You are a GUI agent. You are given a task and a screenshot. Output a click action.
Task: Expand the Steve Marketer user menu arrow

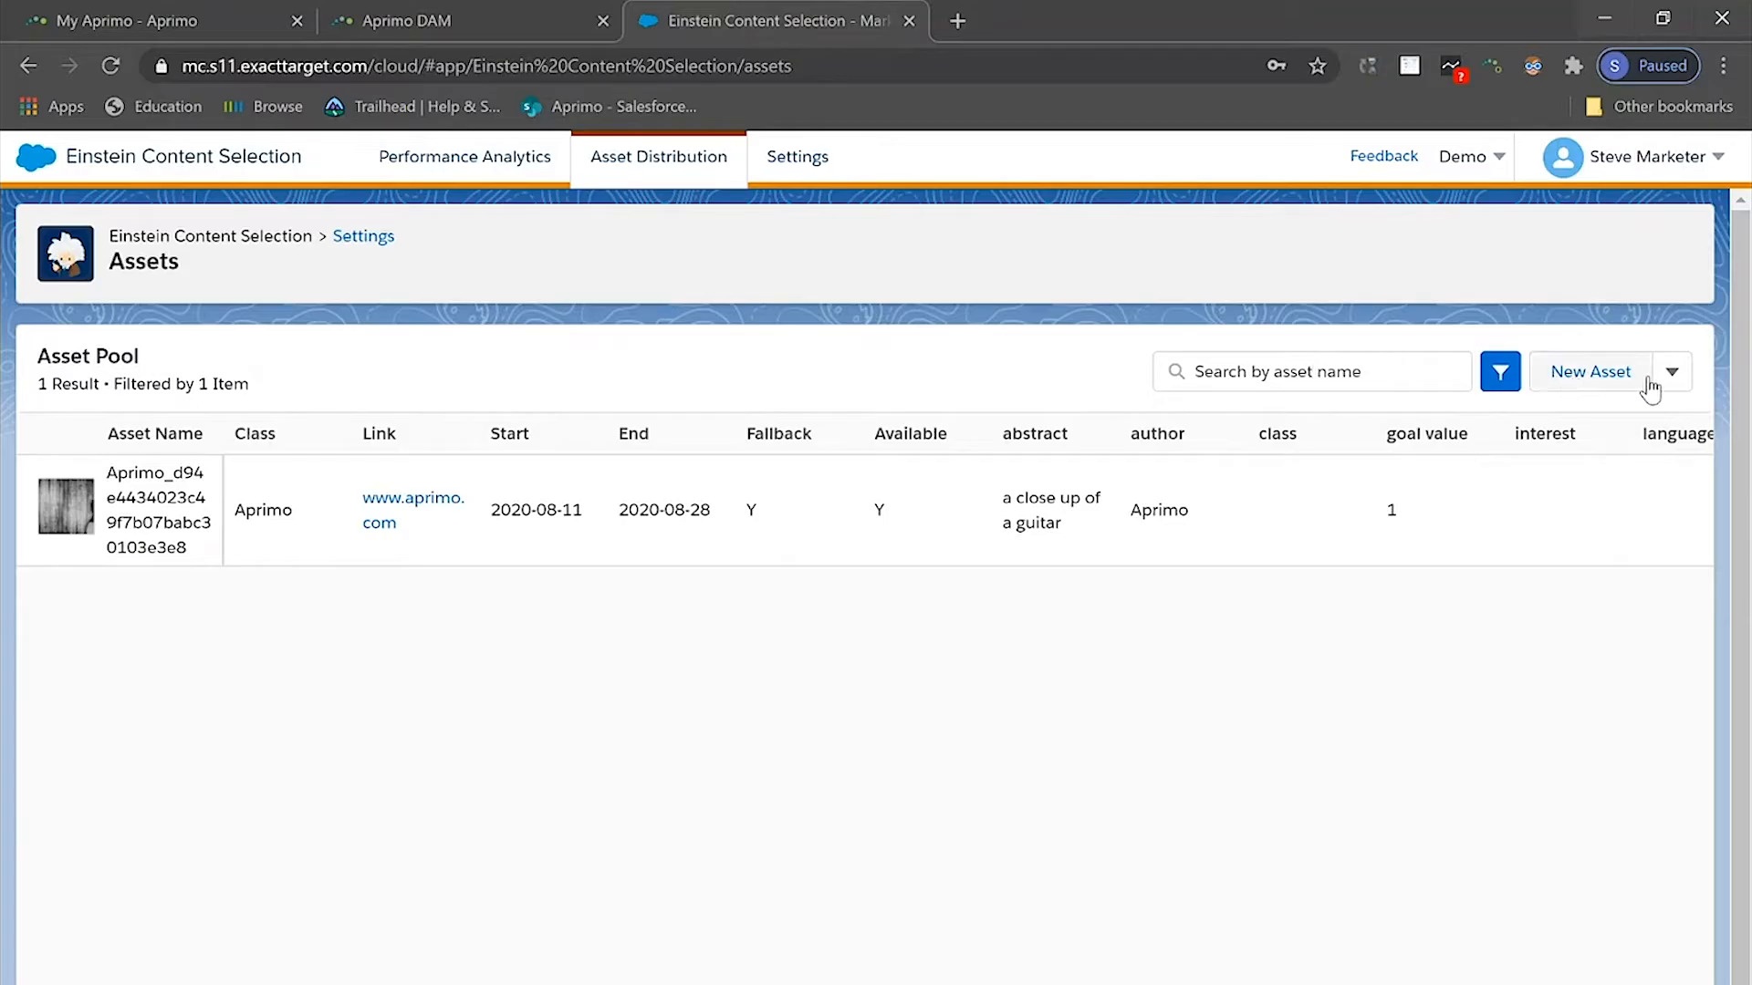tap(1718, 157)
